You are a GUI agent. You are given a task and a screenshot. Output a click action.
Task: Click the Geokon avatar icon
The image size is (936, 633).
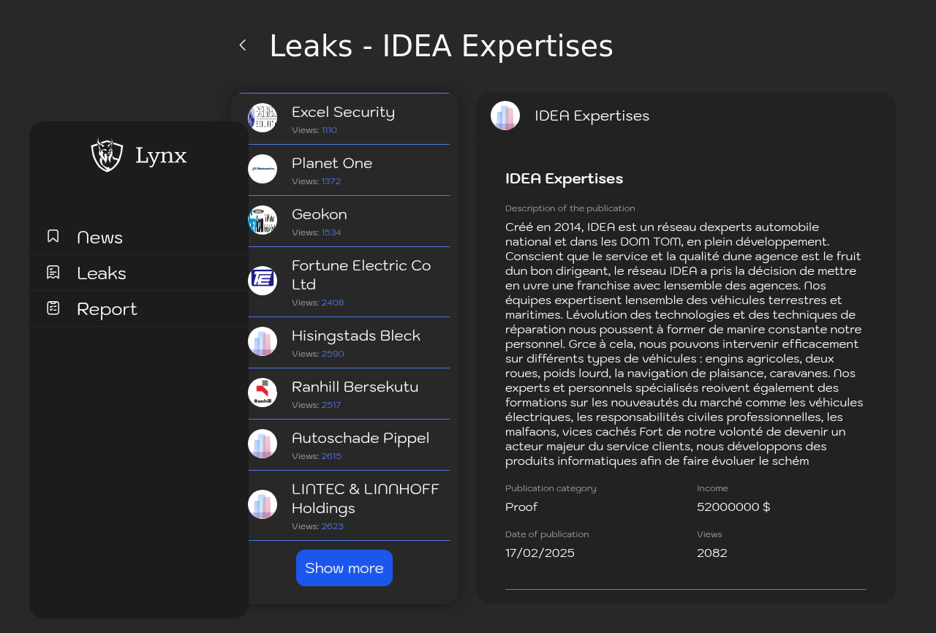pyautogui.click(x=263, y=220)
